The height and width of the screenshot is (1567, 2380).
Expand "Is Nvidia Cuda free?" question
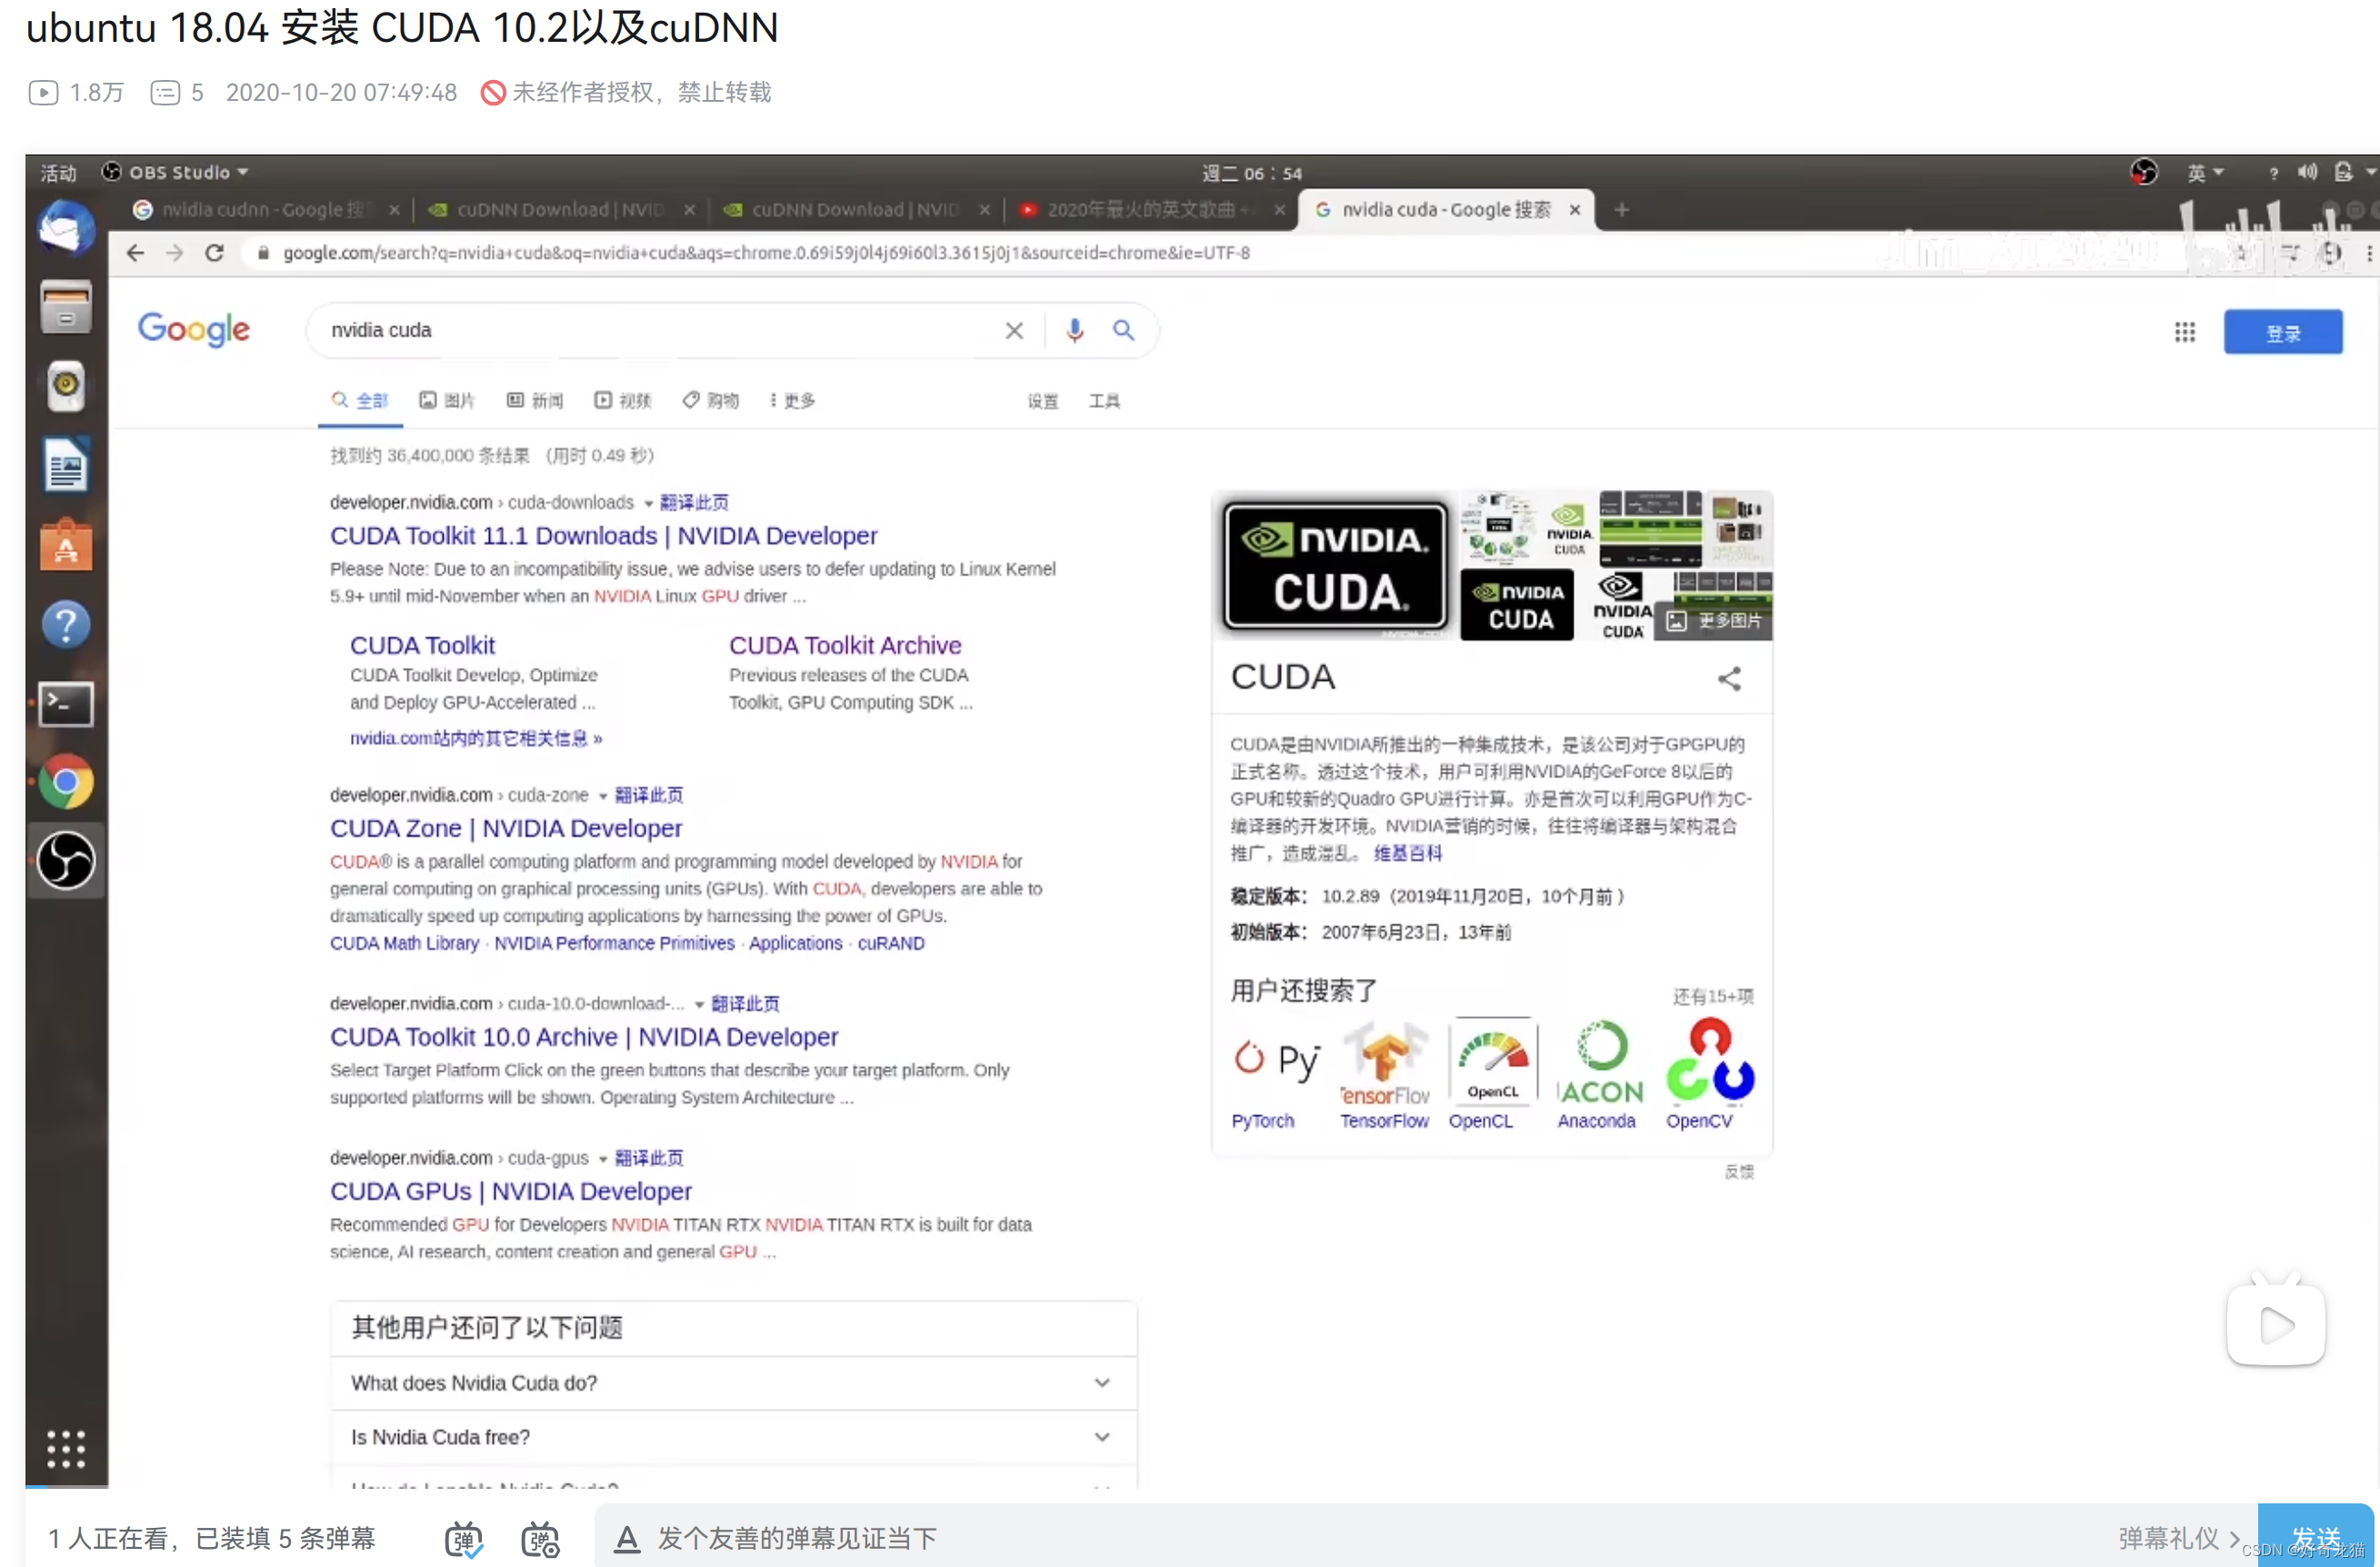[x=734, y=1436]
